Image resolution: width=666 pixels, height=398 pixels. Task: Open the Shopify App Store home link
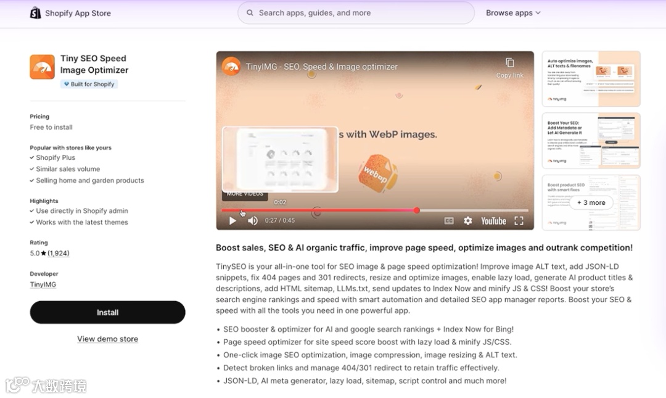coord(70,13)
